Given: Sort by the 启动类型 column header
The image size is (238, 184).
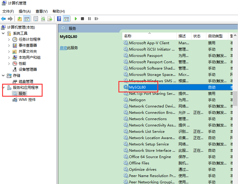Looking at the screenshot, I should (x=217, y=36).
